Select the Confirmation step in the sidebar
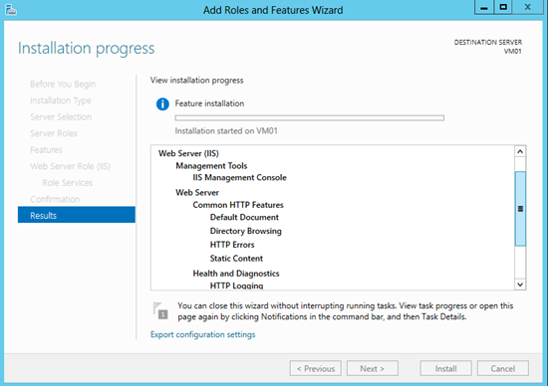Viewport: 548px width, 386px height. tap(55, 199)
